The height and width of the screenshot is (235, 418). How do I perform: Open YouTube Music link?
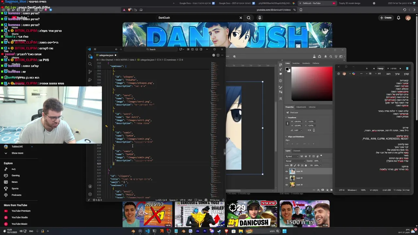click(19, 224)
